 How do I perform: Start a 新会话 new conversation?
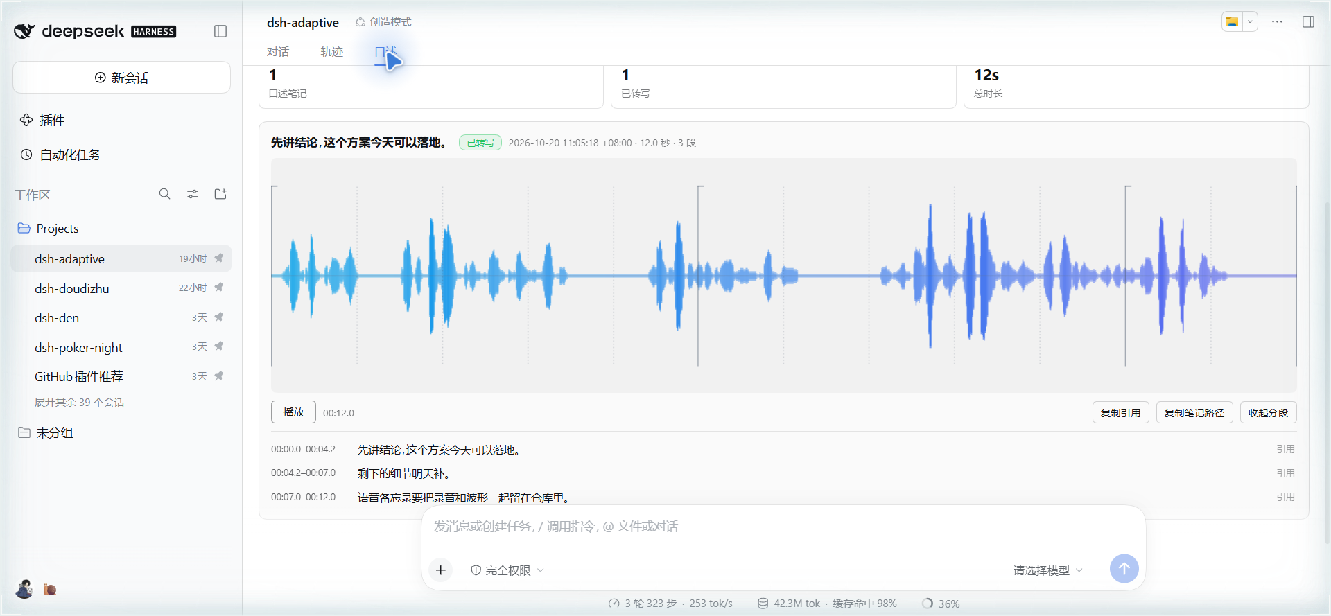pos(121,78)
